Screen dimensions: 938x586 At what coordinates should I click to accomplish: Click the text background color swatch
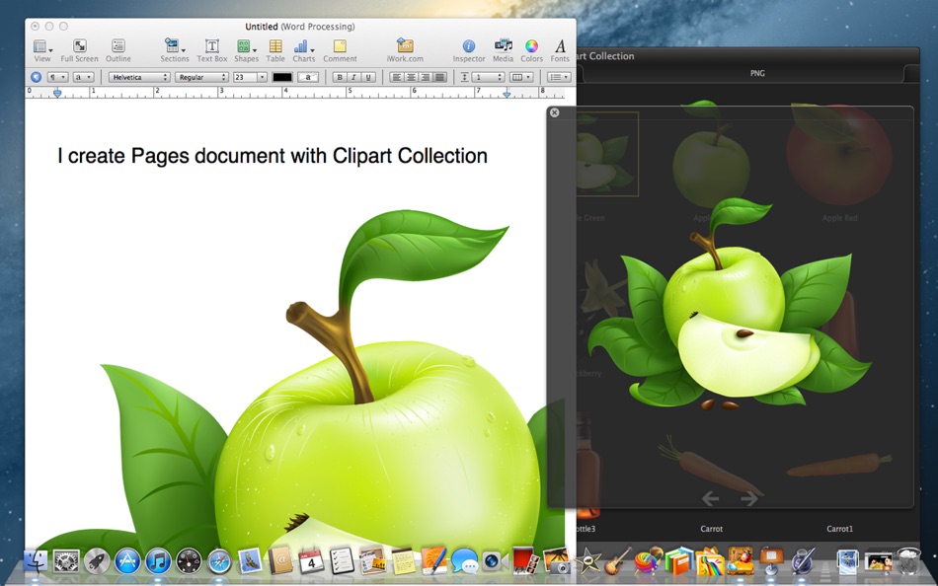click(x=308, y=77)
